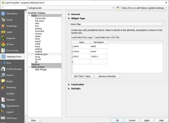Image resolution: width=169 pixels, height=123 pixels.
Task: Select the id_sub field
Action: pyautogui.click(x=38, y=59)
